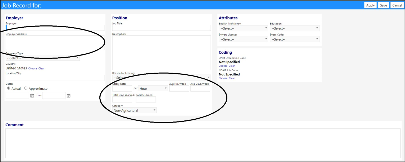Focus the Salary Rate field
Image resolution: width=405 pixels, height=162 pixels.
pyautogui.click(x=122, y=88)
